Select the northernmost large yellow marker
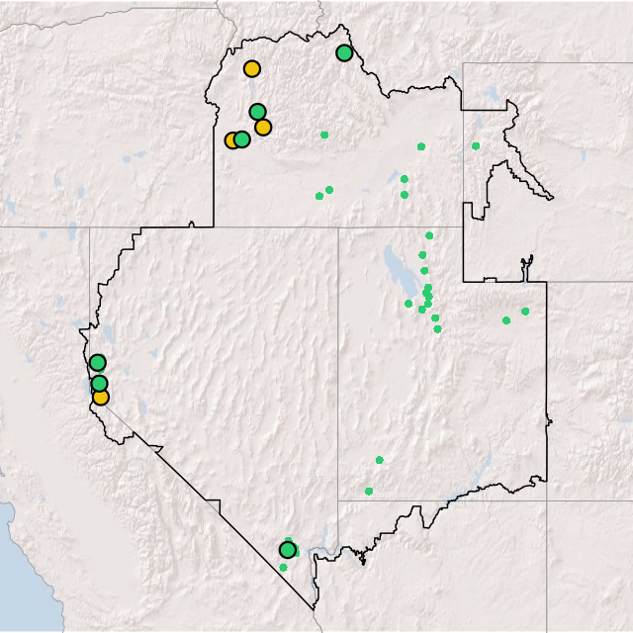The image size is (633, 633). pyautogui.click(x=252, y=69)
